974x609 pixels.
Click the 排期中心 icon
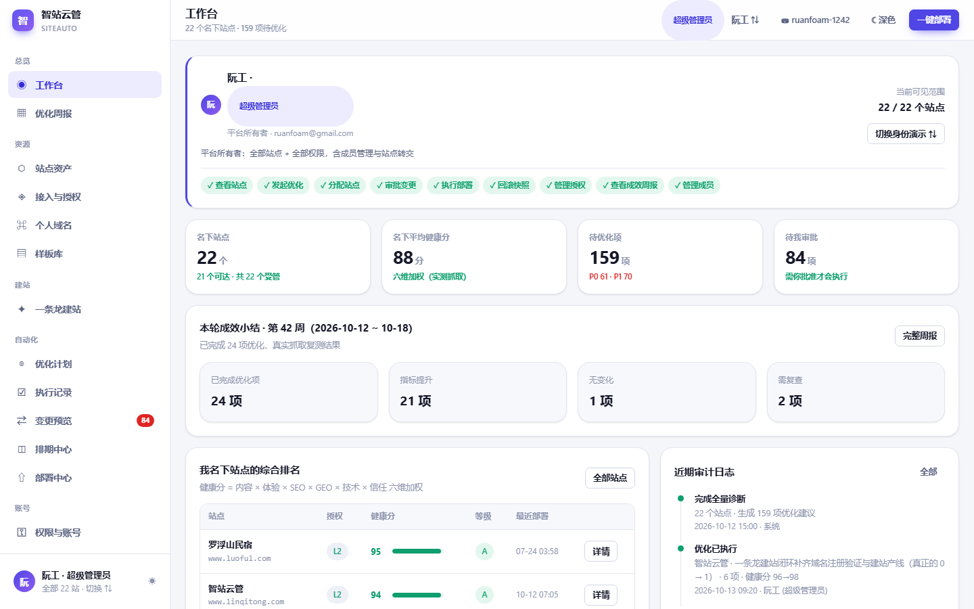[22, 449]
